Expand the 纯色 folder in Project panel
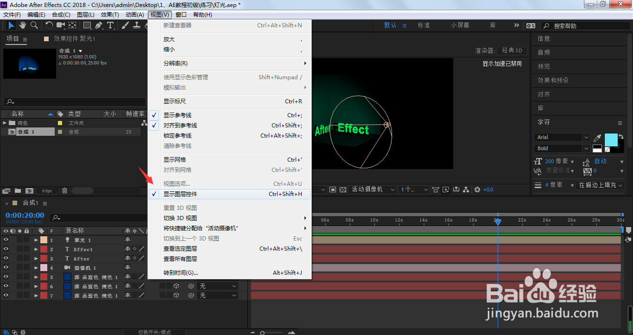The height and width of the screenshot is (335, 633). pos(5,123)
